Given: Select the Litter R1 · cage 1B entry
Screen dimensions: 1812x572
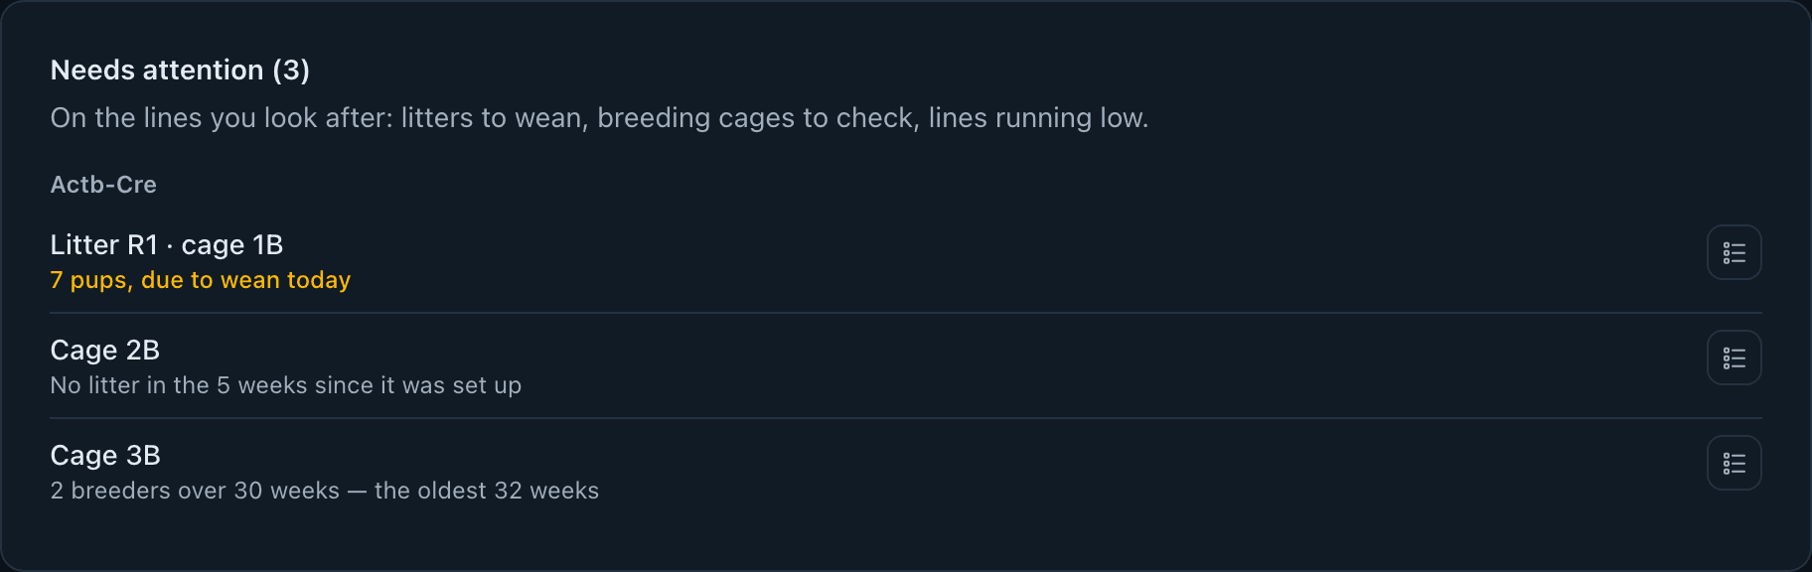Looking at the screenshot, I should click(906, 260).
